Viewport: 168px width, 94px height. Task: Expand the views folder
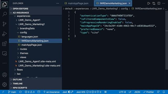(x=23, y=57)
